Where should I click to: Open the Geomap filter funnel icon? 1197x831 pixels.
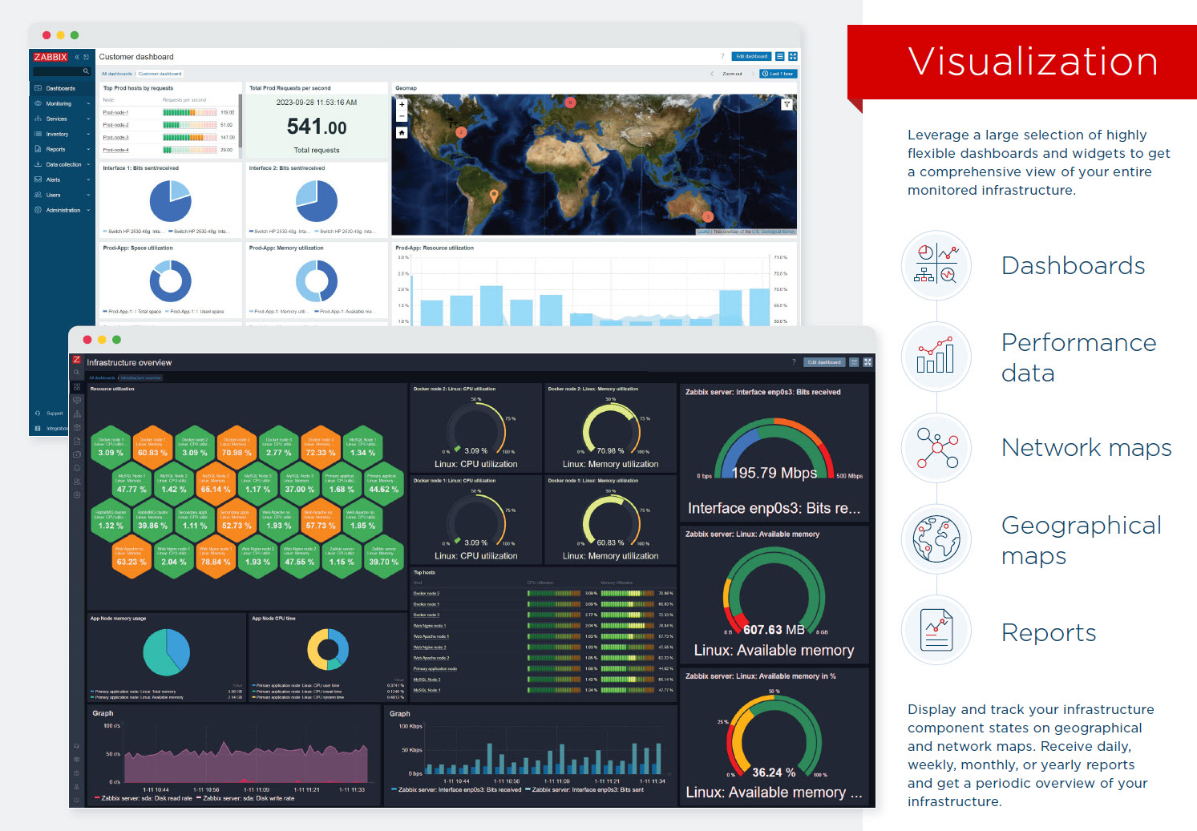pyautogui.click(x=787, y=104)
